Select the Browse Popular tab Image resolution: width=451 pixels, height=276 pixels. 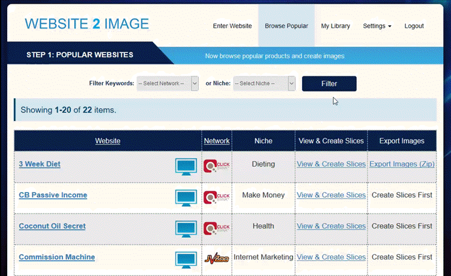point(286,26)
